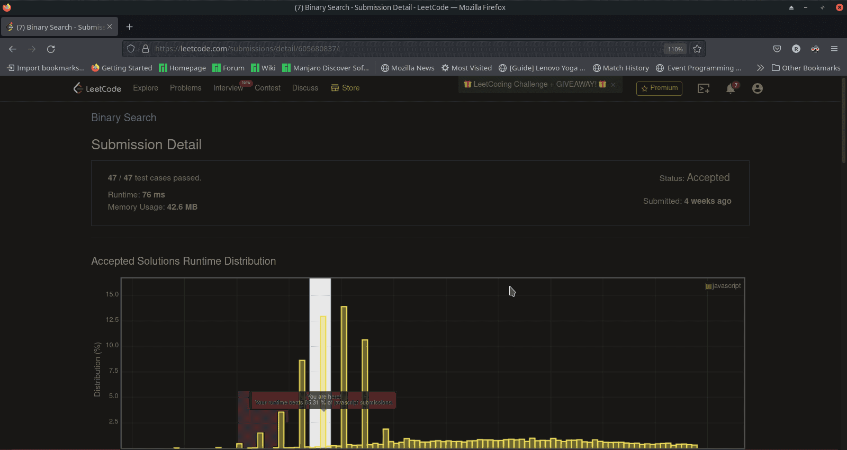Open the Manjaro Wiki bookmark

[x=263, y=68]
